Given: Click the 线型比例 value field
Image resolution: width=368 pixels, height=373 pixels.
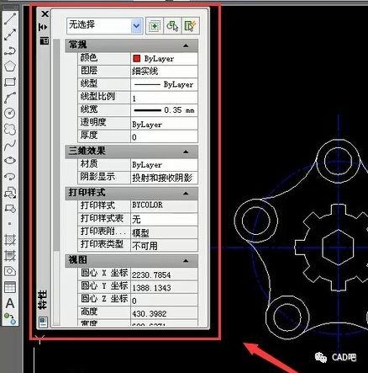Looking at the screenshot, I should point(164,98).
